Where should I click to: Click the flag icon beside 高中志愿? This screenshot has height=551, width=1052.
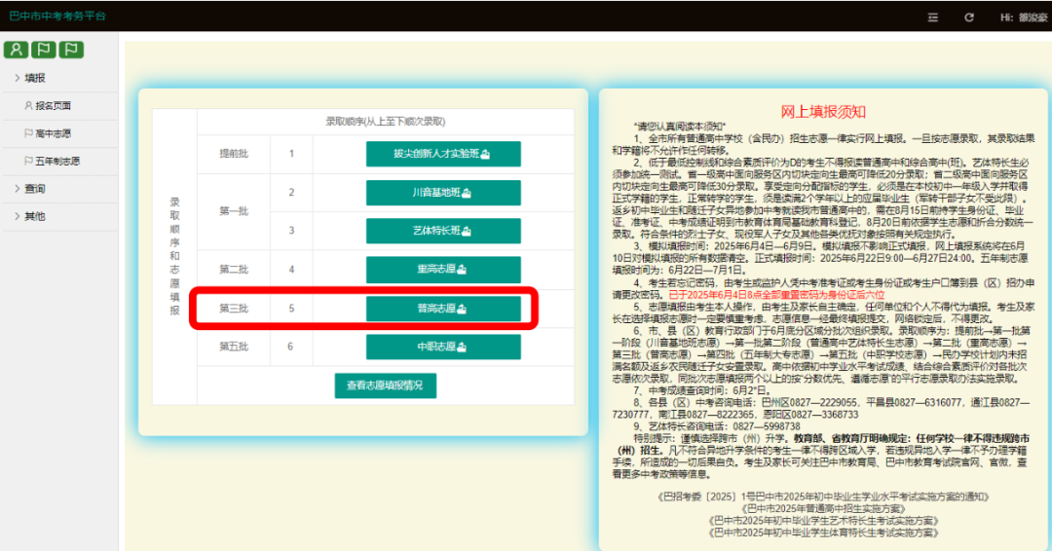28,132
